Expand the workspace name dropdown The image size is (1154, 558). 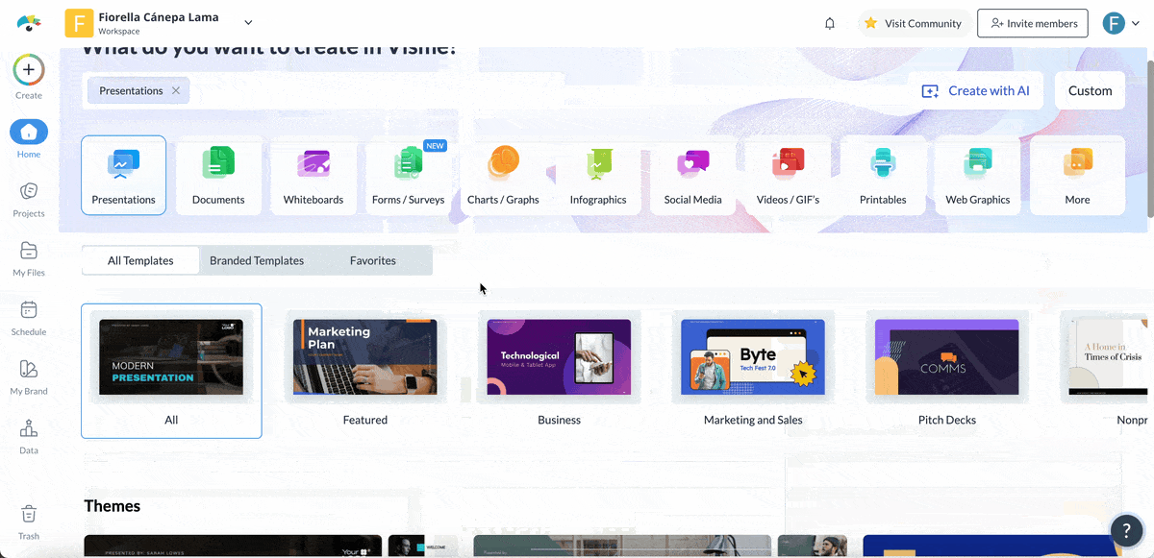point(248,22)
